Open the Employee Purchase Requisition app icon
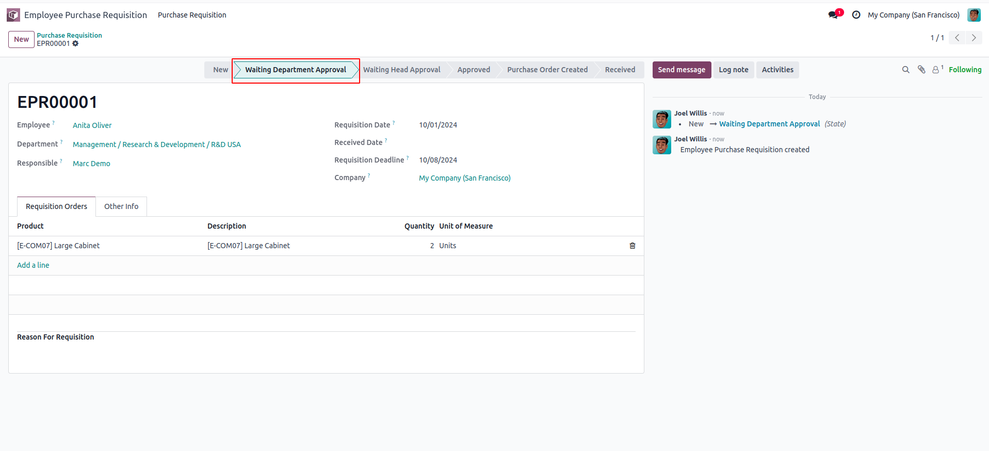Viewport: 989px width, 451px height. [13, 15]
